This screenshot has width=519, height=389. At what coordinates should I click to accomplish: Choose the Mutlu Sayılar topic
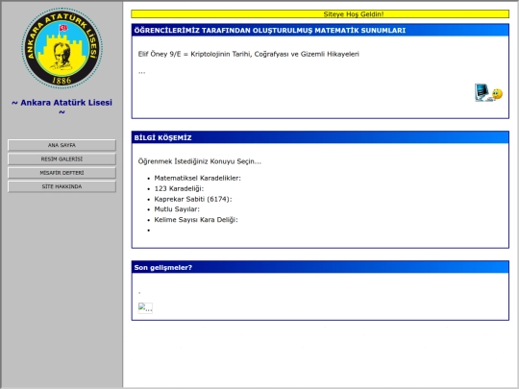click(x=177, y=209)
